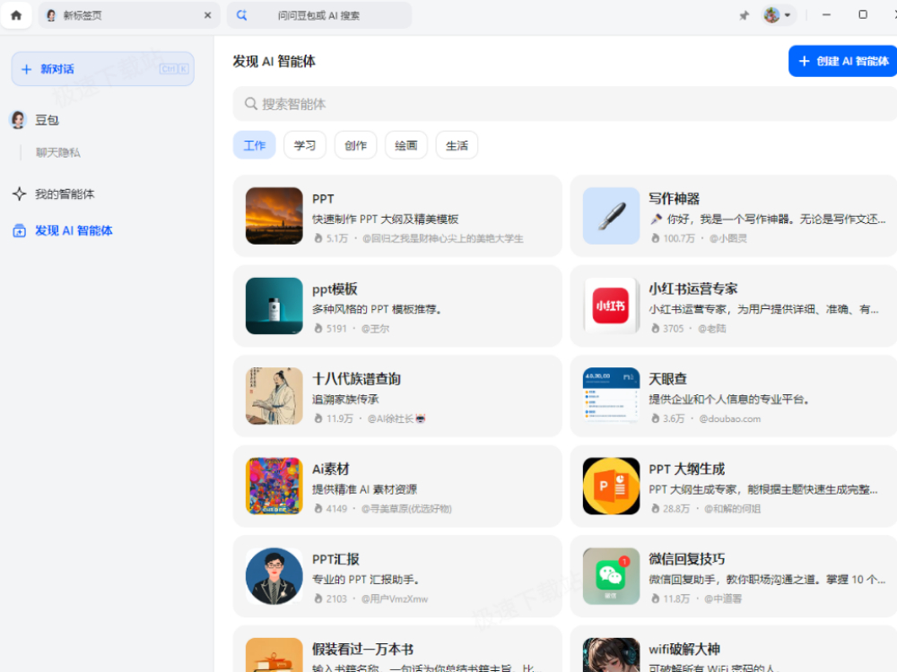897x672 pixels.
Task: Open the Ai素材 colorful thumbnail
Action: [274, 487]
